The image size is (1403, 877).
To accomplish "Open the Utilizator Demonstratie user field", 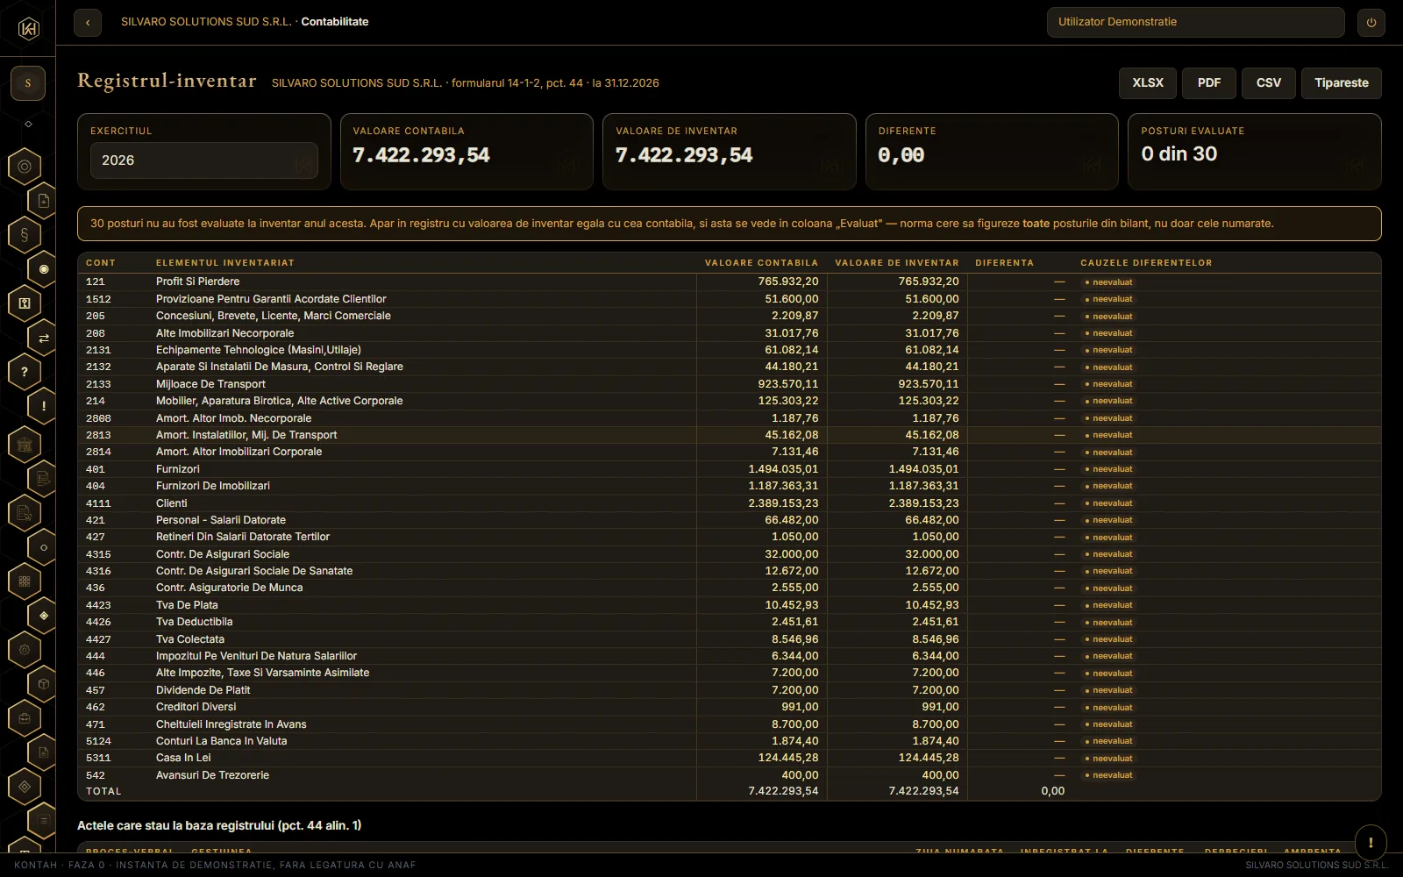I will pyautogui.click(x=1196, y=23).
